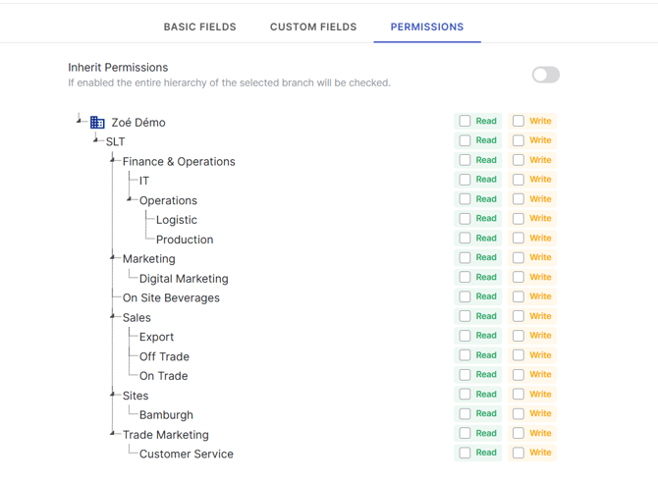658x482 pixels.
Task: Click the Export tree item
Action: click(156, 337)
